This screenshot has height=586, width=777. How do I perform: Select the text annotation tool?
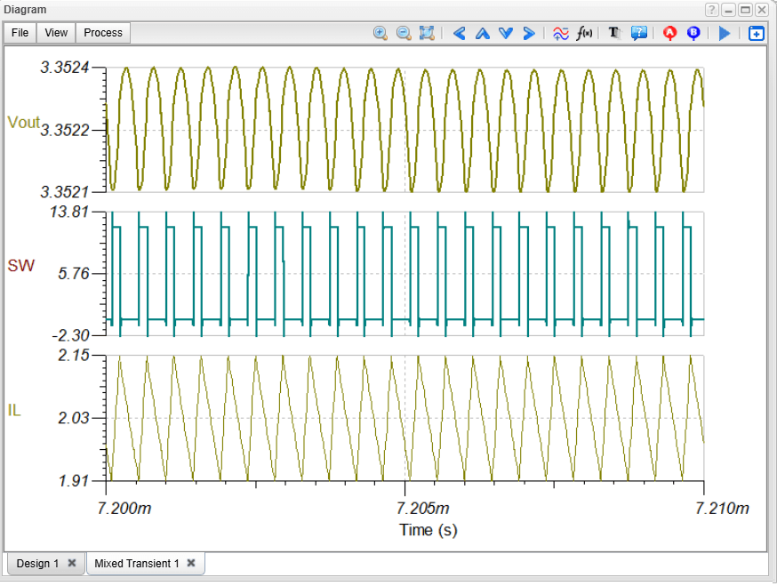pyautogui.click(x=614, y=33)
